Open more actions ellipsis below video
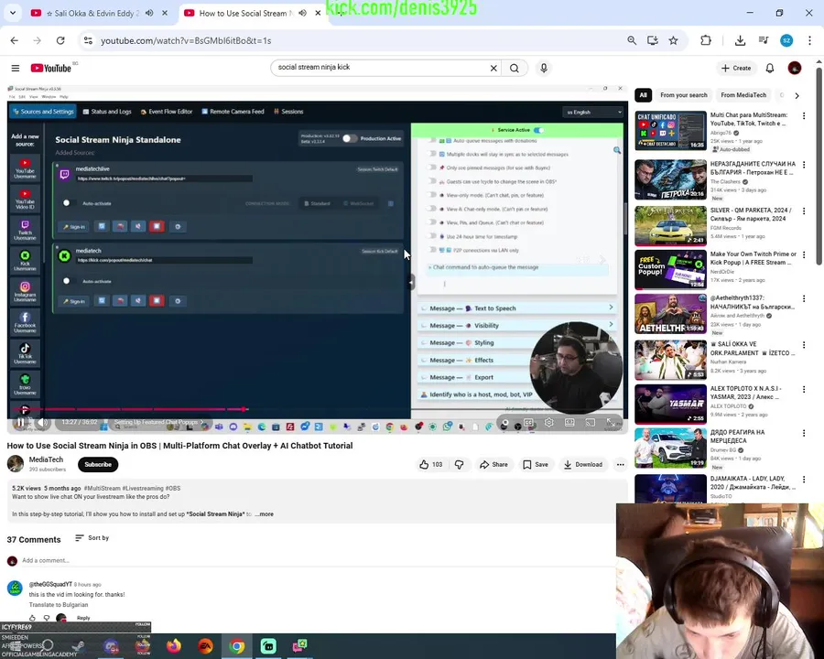The image size is (824, 659). pyautogui.click(x=621, y=465)
